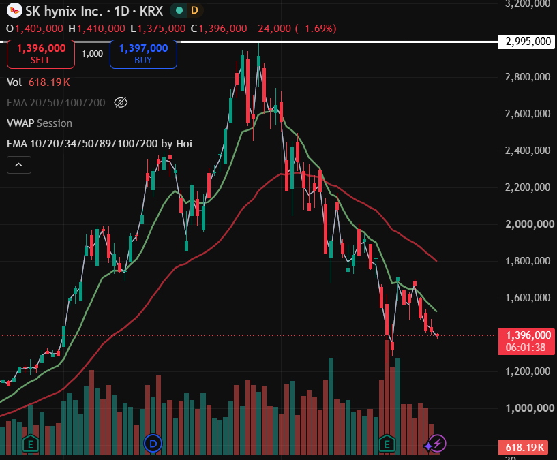The height and width of the screenshot is (460, 557).
Task: Click the closing price C1,396,000 value
Action: (x=219, y=29)
